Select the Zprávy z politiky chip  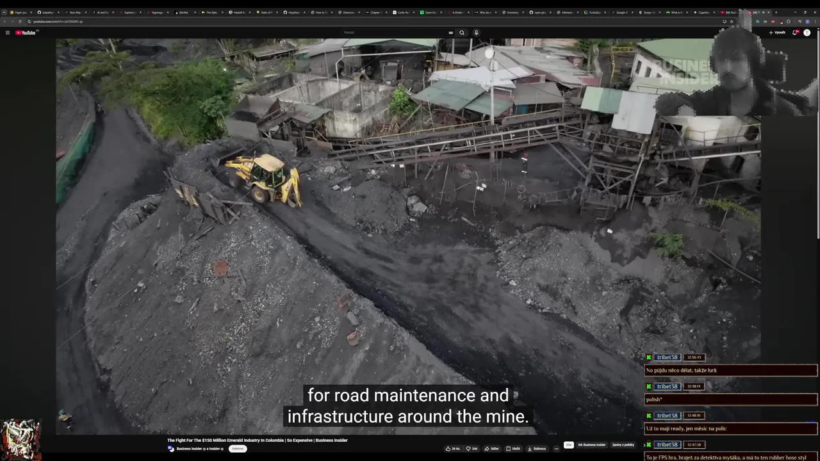point(623,445)
